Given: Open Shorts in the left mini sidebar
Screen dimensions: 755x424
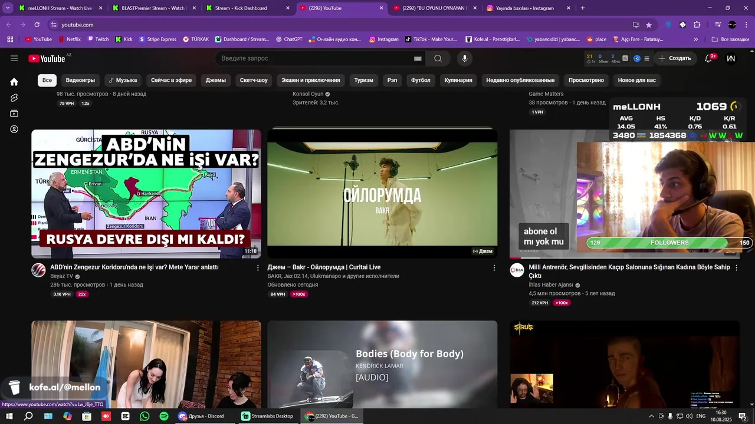Looking at the screenshot, I should pyautogui.click(x=14, y=98).
